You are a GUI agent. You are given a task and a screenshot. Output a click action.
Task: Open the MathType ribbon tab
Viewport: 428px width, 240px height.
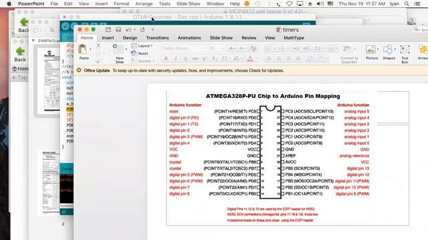pyautogui.click(x=294, y=38)
